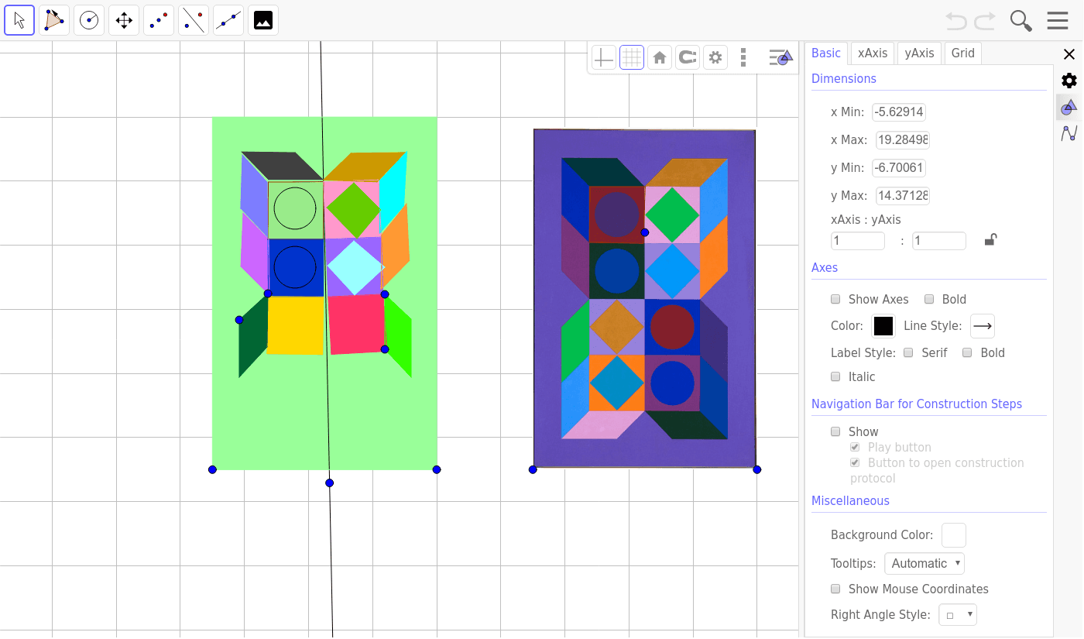Click the x Min input field
The width and height of the screenshot is (1084, 639).
point(899,112)
